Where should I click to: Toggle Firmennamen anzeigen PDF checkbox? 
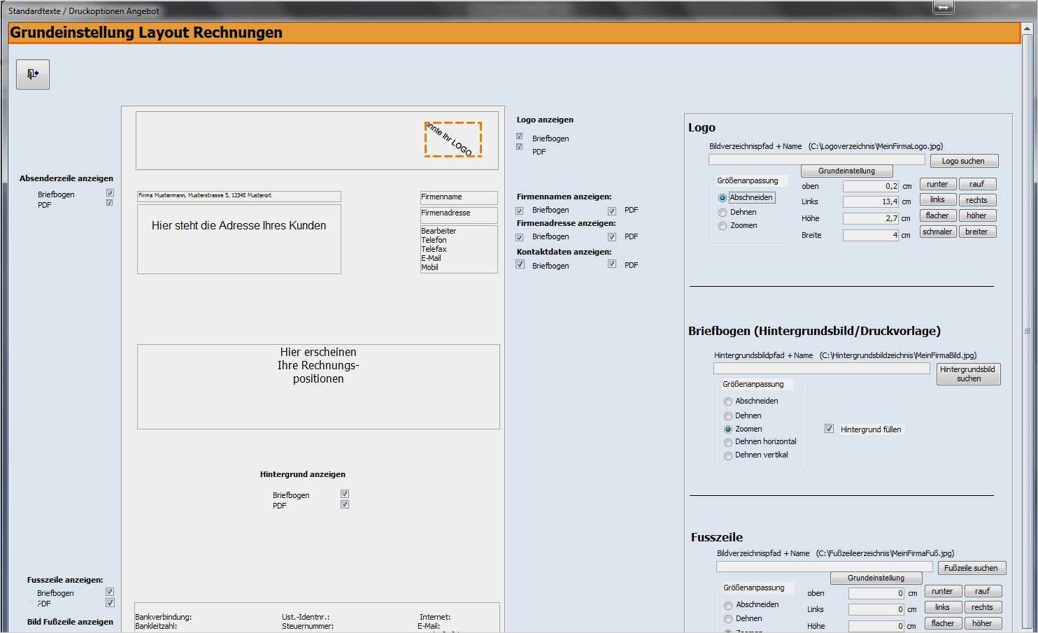[612, 211]
